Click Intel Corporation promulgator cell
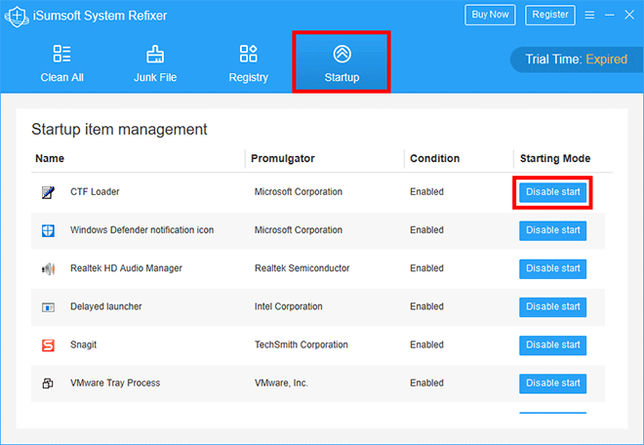This screenshot has width=644, height=445. point(288,306)
